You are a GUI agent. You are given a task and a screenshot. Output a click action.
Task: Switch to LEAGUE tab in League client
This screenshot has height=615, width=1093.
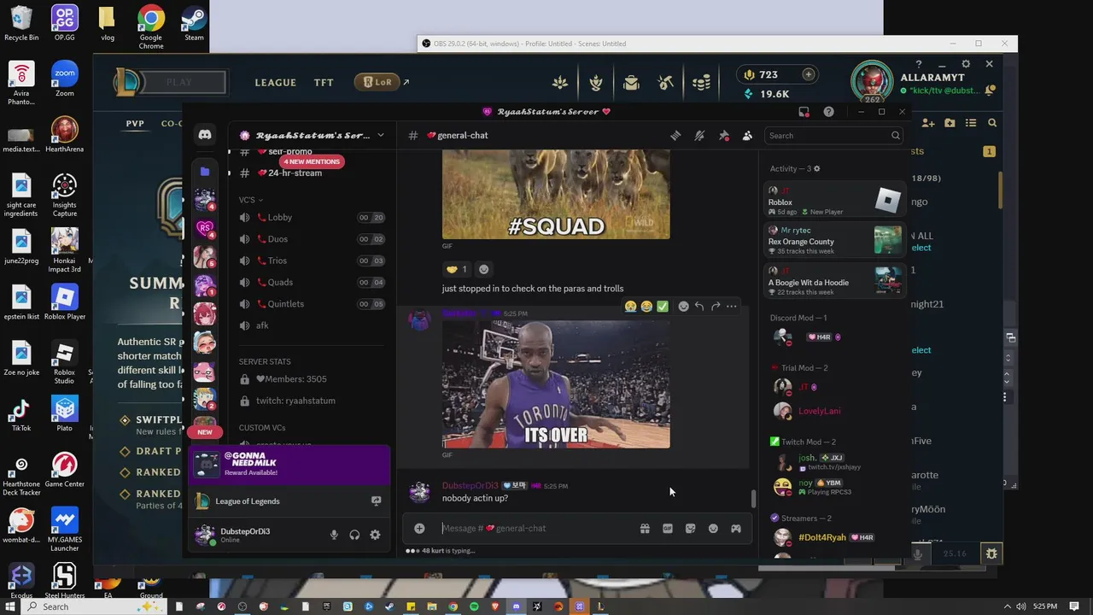pyautogui.click(x=275, y=83)
